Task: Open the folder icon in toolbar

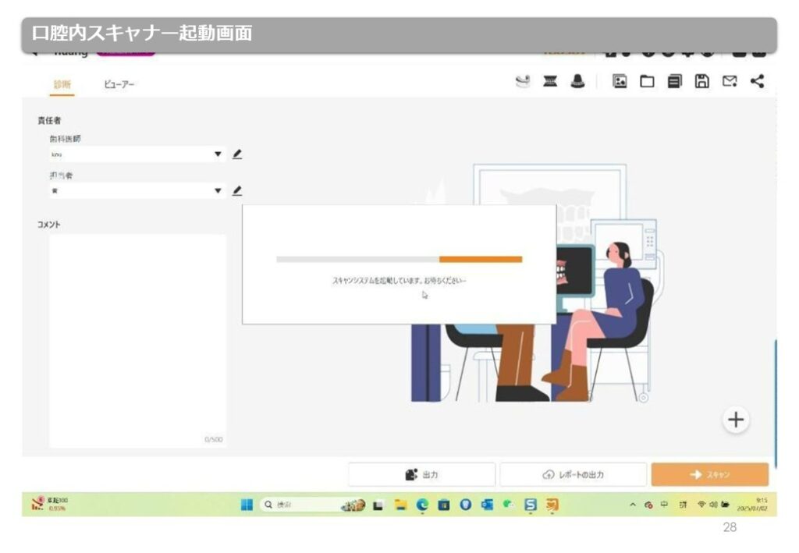Action: (647, 81)
